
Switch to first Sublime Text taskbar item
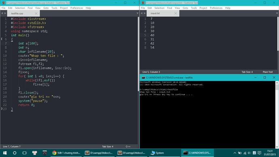(99, 153)
